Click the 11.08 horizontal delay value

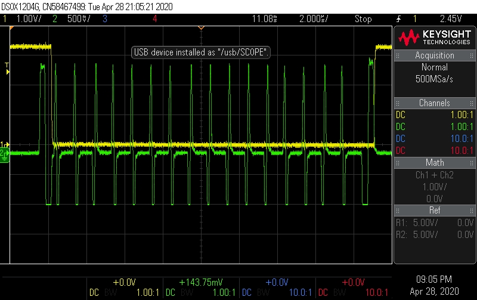click(265, 19)
